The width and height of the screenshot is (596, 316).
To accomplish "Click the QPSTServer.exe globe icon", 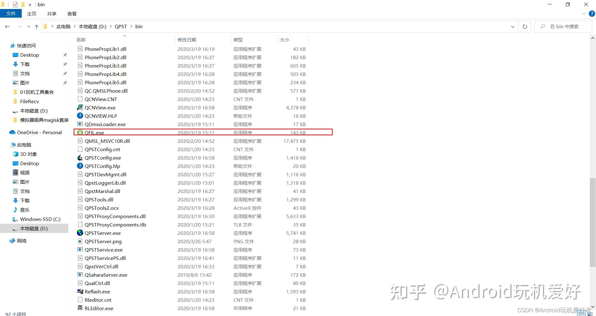I will click(x=80, y=233).
